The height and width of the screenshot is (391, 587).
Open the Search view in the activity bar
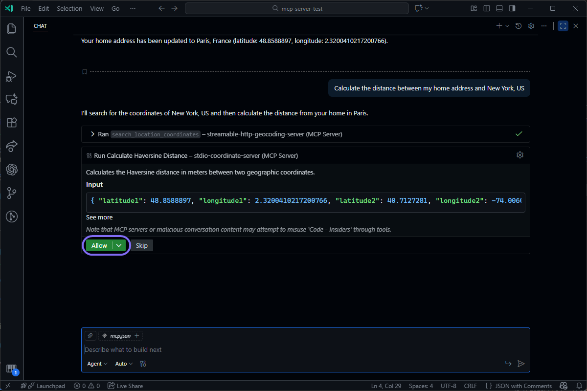pos(11,52)
